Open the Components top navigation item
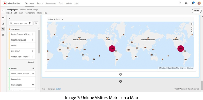This screenshot has height=100, width=203. coord(51,3)
